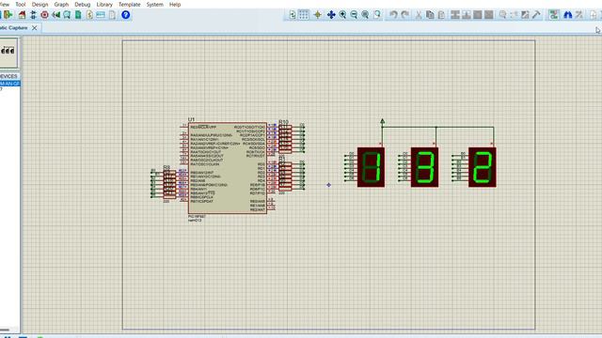Click the Zoom In magnifier icon

click(342, 15)
